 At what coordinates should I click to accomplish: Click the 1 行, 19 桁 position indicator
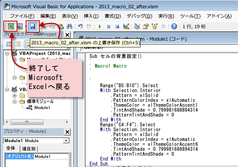click(x=194, y=27)
